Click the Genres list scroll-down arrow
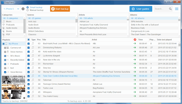The height and width of the screenshot is (104, 182). tap(76, 36)
